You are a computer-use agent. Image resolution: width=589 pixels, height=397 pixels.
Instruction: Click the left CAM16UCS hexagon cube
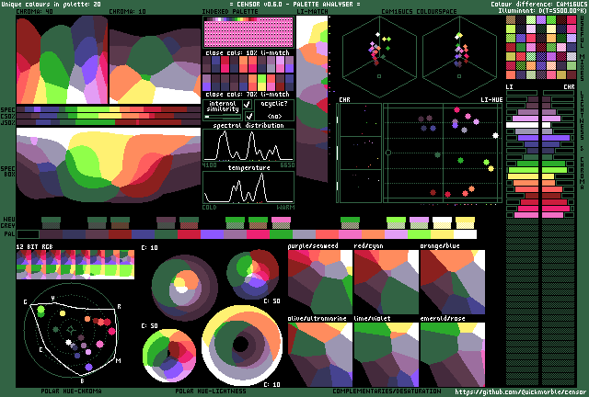379,57
